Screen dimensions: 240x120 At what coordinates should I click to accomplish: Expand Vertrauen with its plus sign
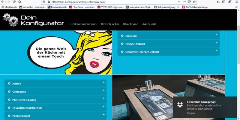point(103,90)
